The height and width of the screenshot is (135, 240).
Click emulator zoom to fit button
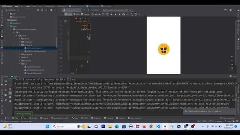click(x=232, y=69)
